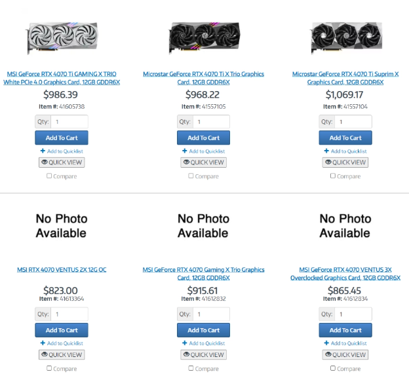Enable Compare for RTX 4070 VENTUS 3X card
This screenshot has height=378, width=409.
coord(333,368)
